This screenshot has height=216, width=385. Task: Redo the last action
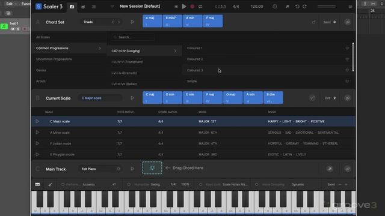tap(305, 7)
